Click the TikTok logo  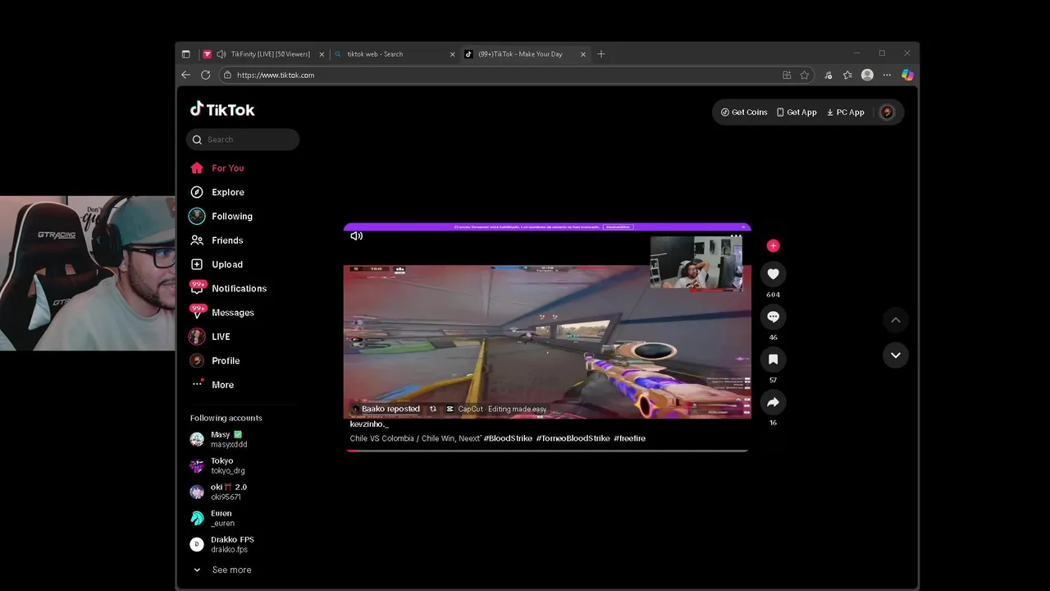pyautogui.click(x=222, y=109)
